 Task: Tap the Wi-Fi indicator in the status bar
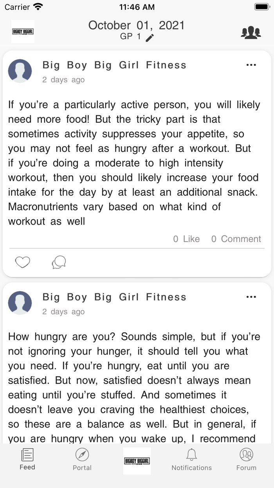[x=36, y=6]
